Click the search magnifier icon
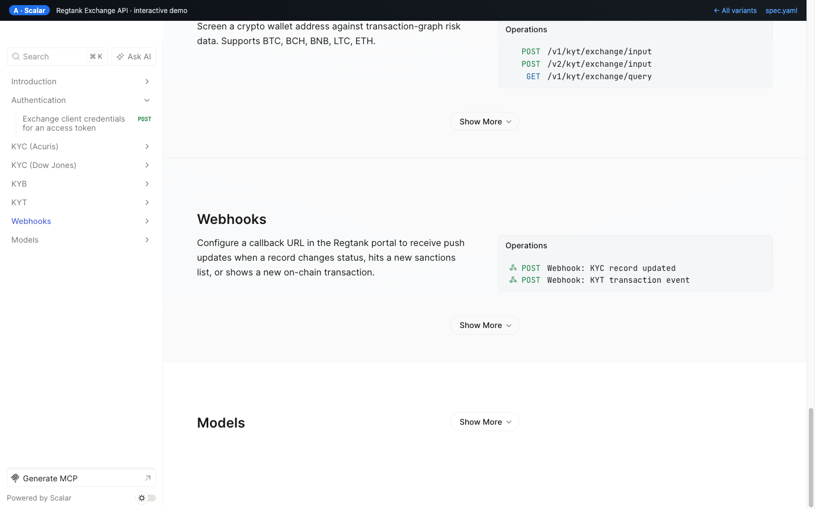Viewport: 815px width, 509px height. [16, 57]
